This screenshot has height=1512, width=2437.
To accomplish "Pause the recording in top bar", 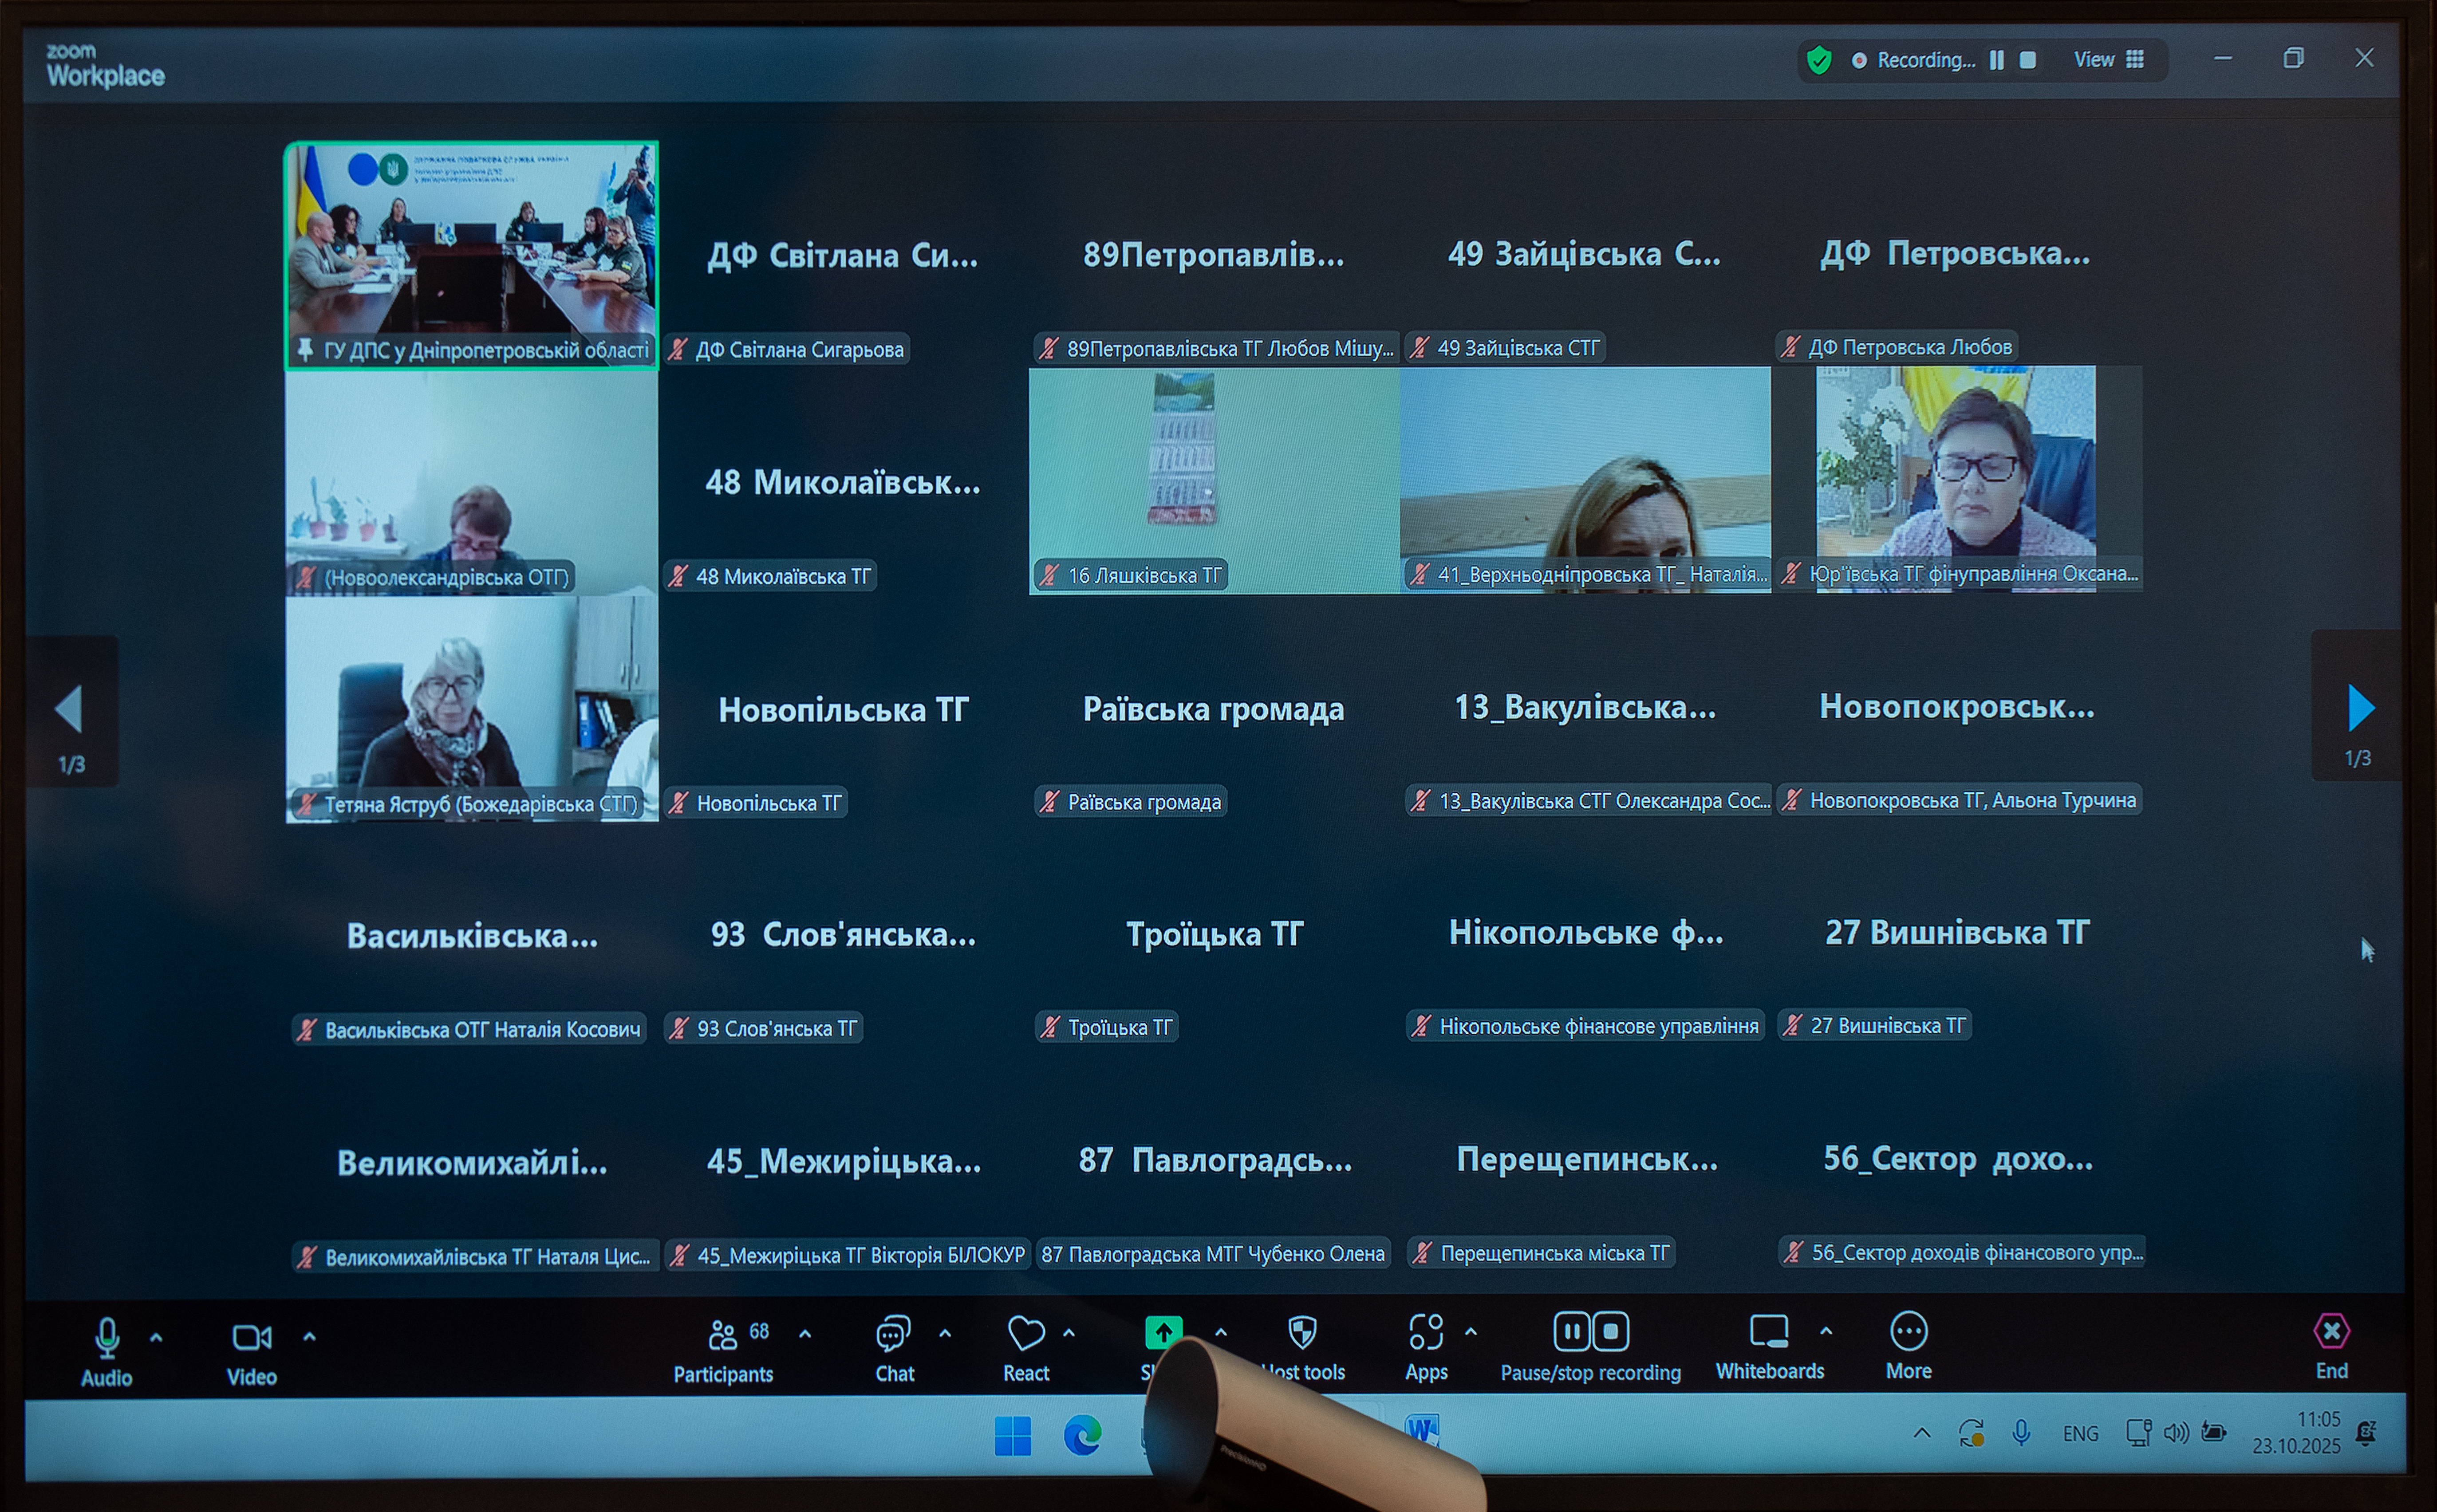I will click(x=1997, y=60).
